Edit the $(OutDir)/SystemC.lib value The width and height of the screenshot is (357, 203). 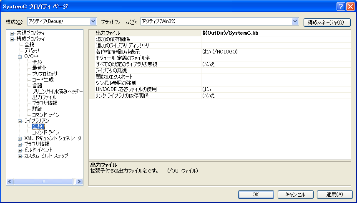pos(230,33)
